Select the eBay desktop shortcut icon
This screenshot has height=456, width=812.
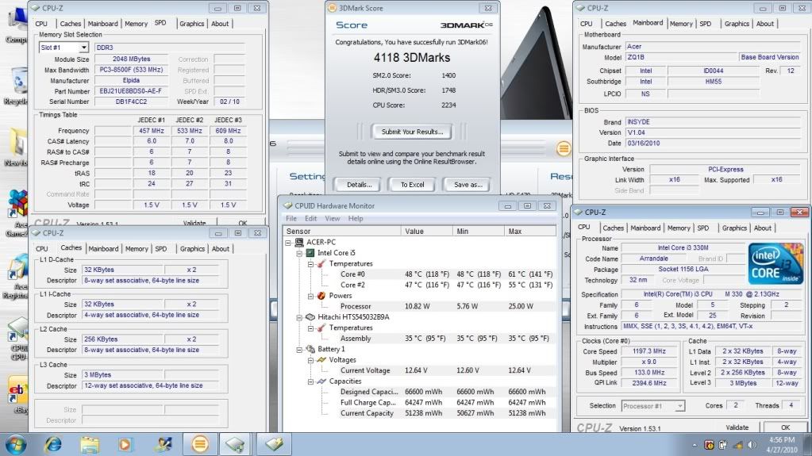pos(17,395)
